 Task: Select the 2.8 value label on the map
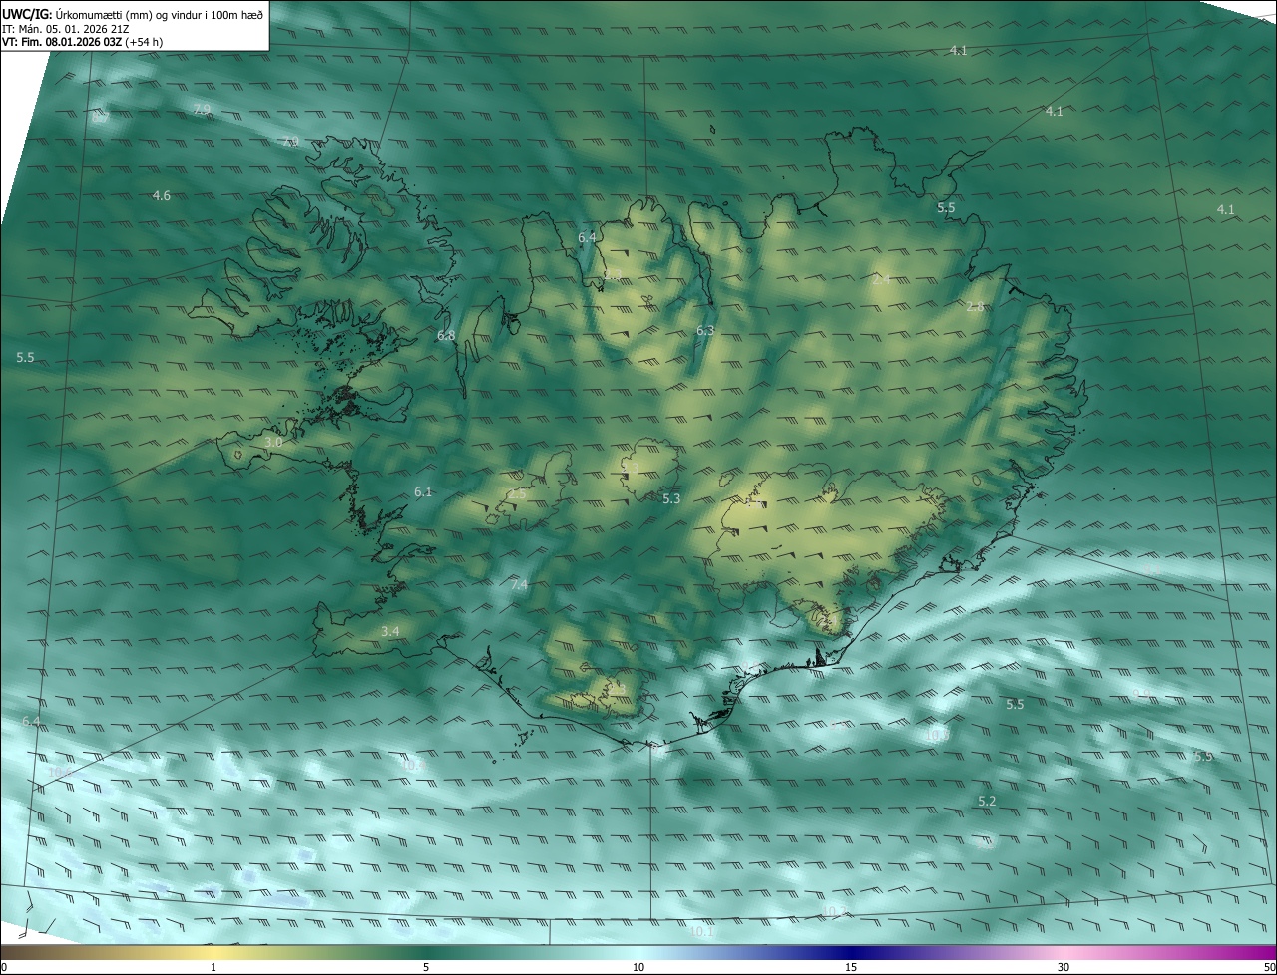[975, 307]
